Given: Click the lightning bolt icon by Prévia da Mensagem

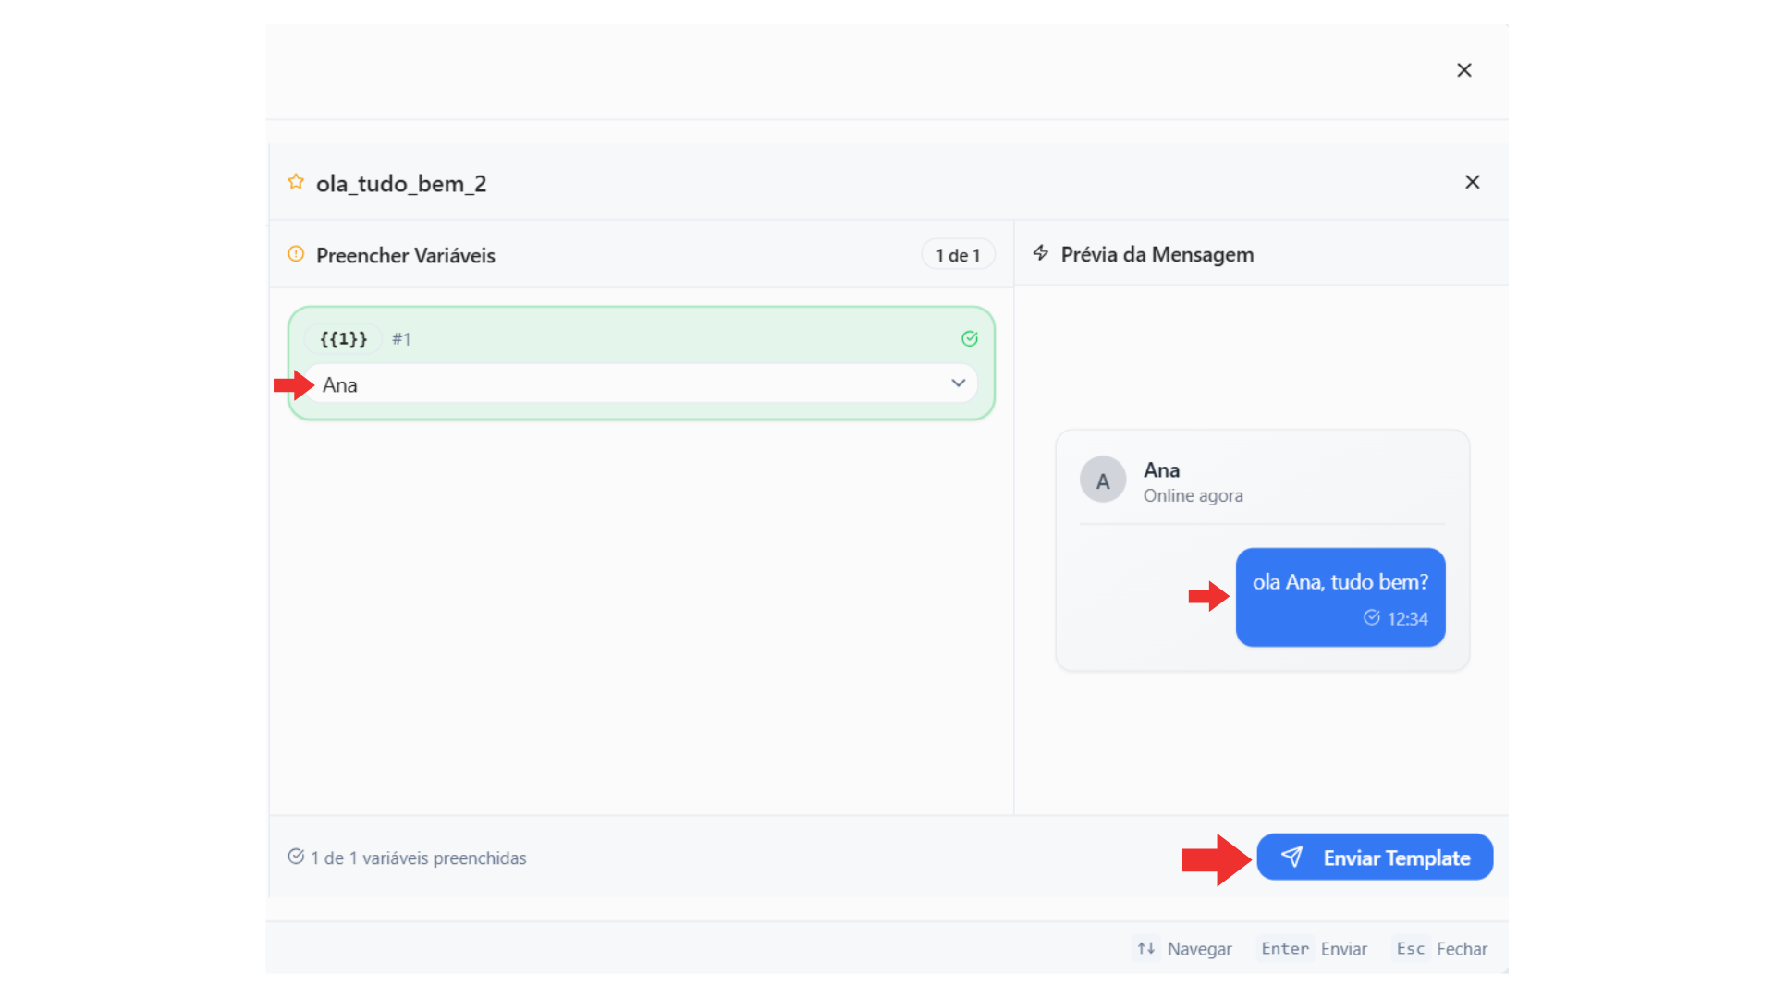Looking at the screenshot, I should (x=1041, y=253).
